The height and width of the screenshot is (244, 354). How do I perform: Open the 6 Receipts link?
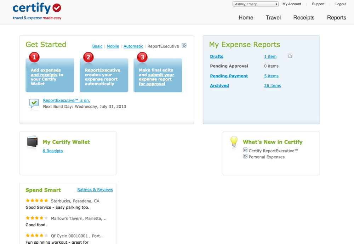click(53, 151)
